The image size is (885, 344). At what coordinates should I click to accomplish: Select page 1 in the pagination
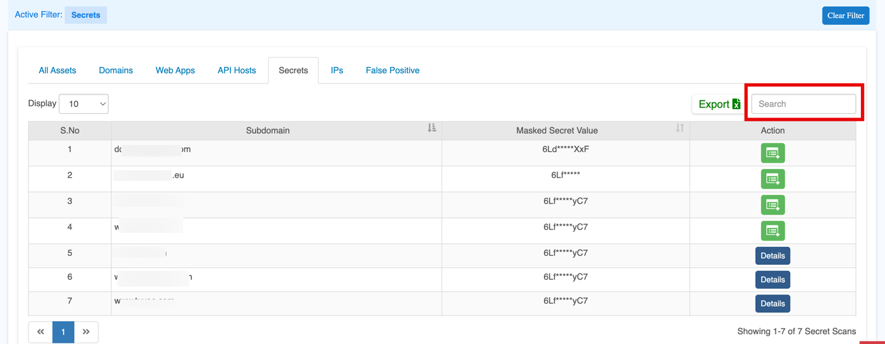pyautogui.click(x=63, y=332)
